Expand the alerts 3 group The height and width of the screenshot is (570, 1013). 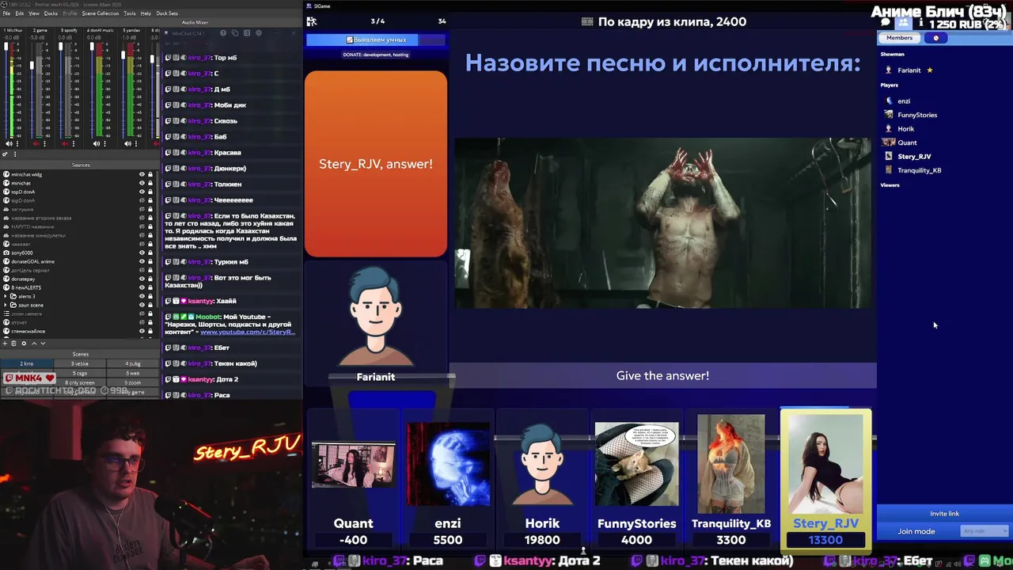(5, 296)
